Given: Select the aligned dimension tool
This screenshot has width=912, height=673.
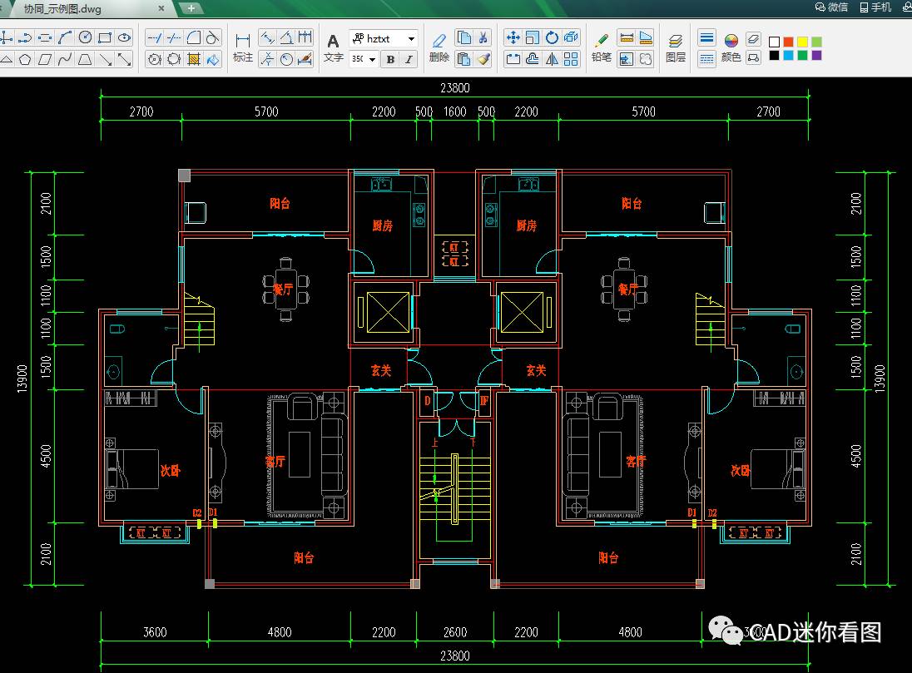Looking at the screenshot, I should click(x=267, y=37).
